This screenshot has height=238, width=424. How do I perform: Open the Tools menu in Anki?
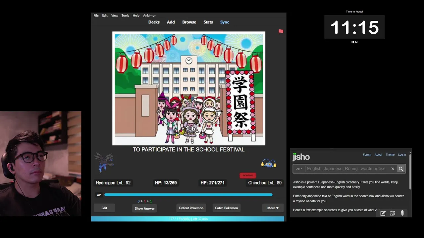125,16
